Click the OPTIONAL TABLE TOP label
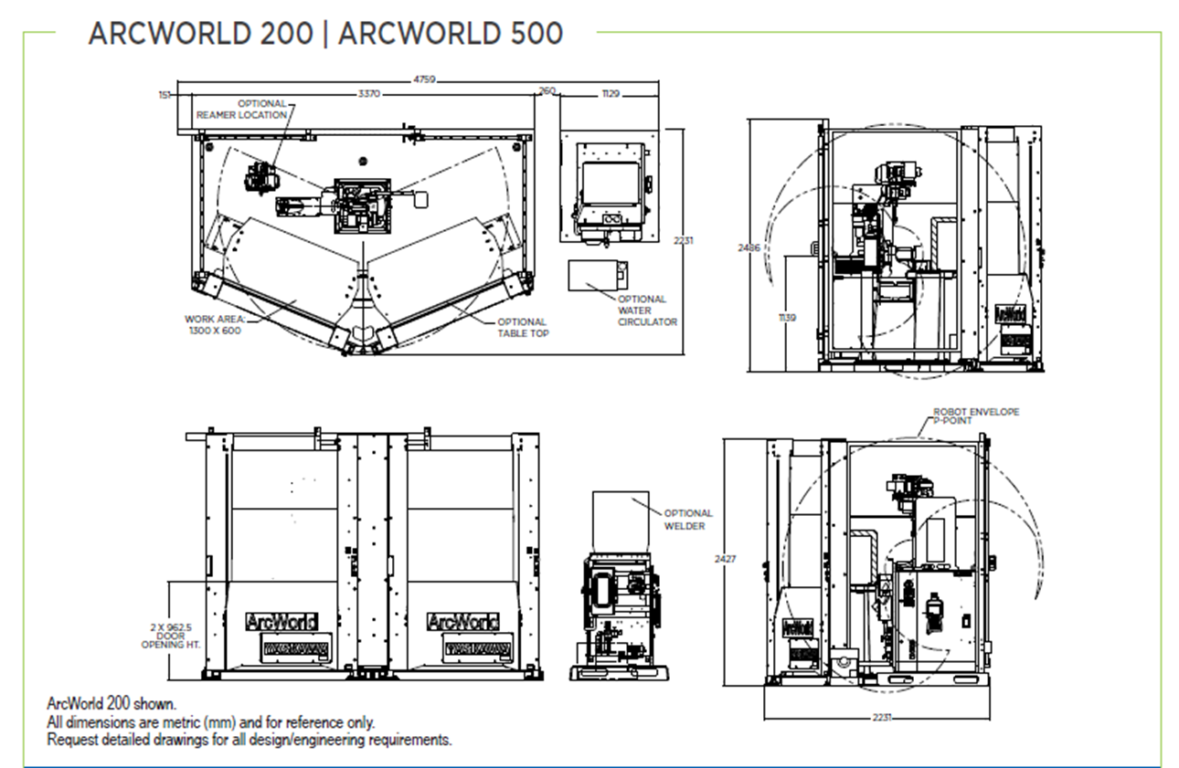The image size is (1179, 768). click(x=522, y=328)
